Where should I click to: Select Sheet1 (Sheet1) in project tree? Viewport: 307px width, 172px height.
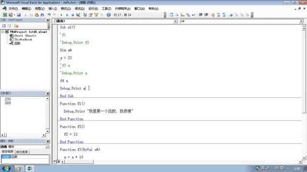(25, 36)
